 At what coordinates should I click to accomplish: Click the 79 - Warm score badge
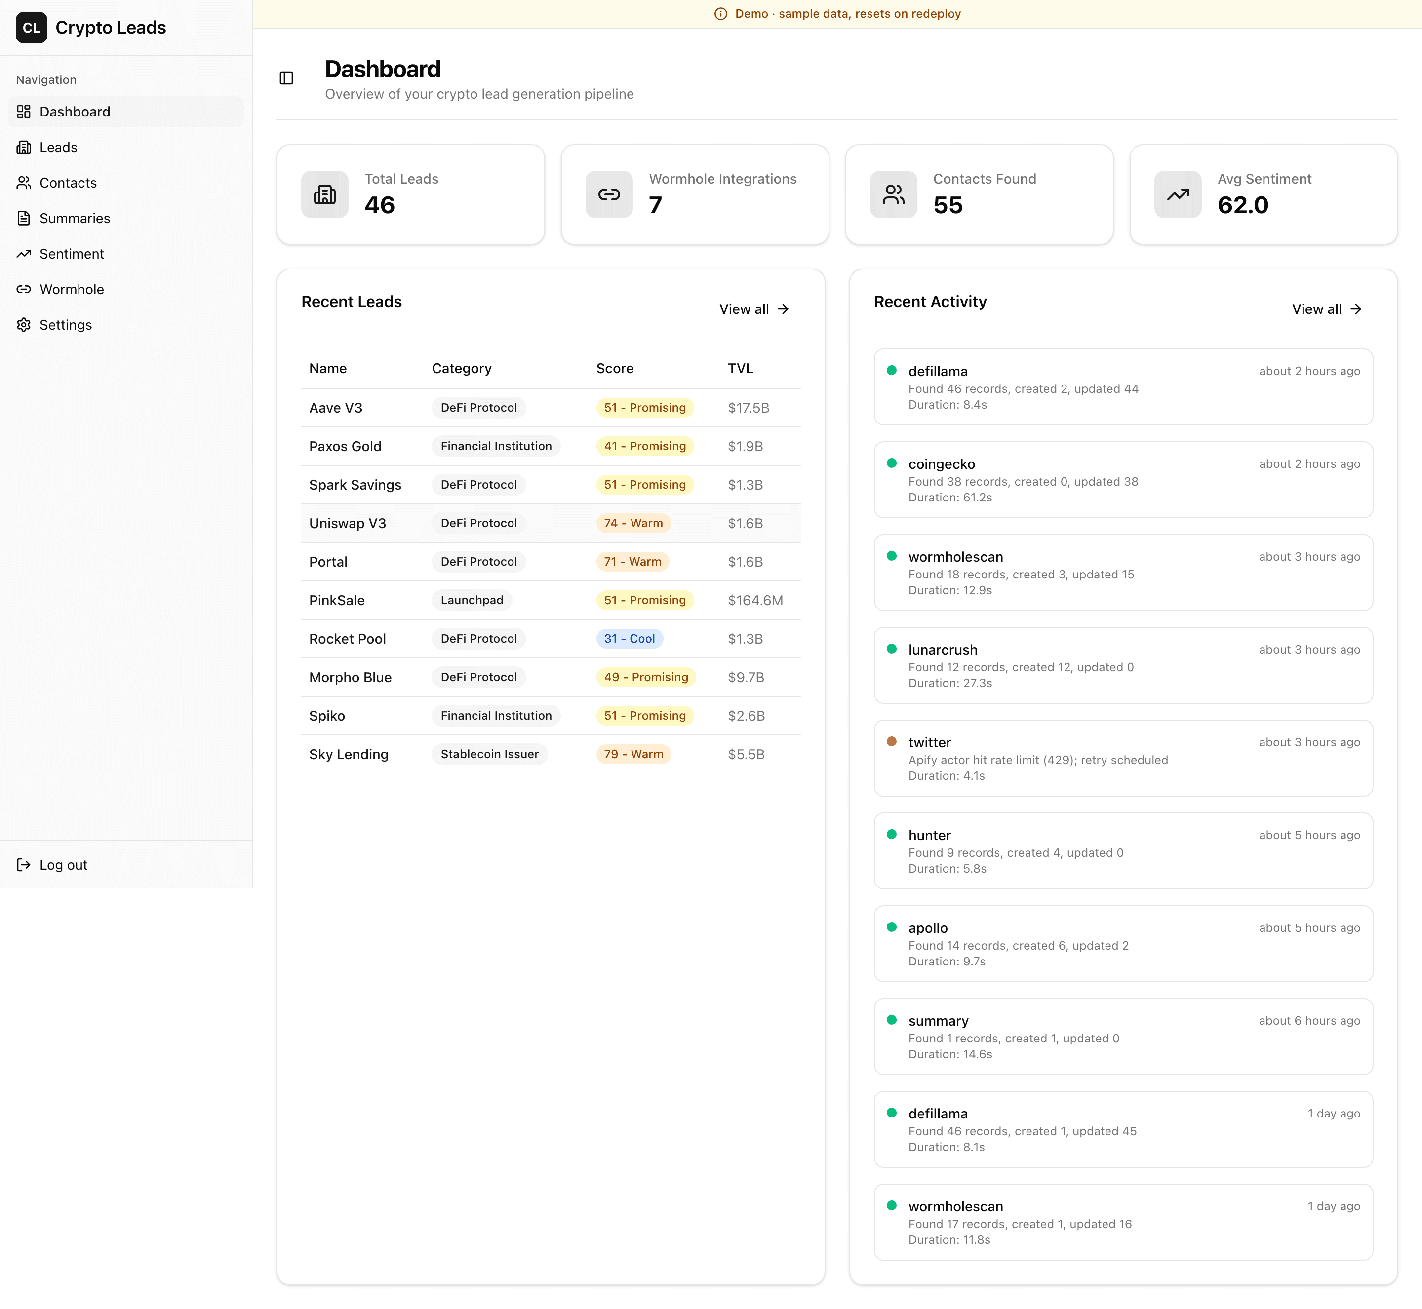633,754
